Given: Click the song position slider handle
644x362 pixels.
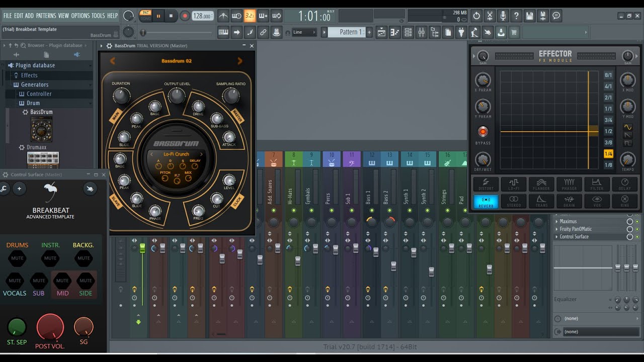Looking at the screenshot, I should [x=143, y=32].
